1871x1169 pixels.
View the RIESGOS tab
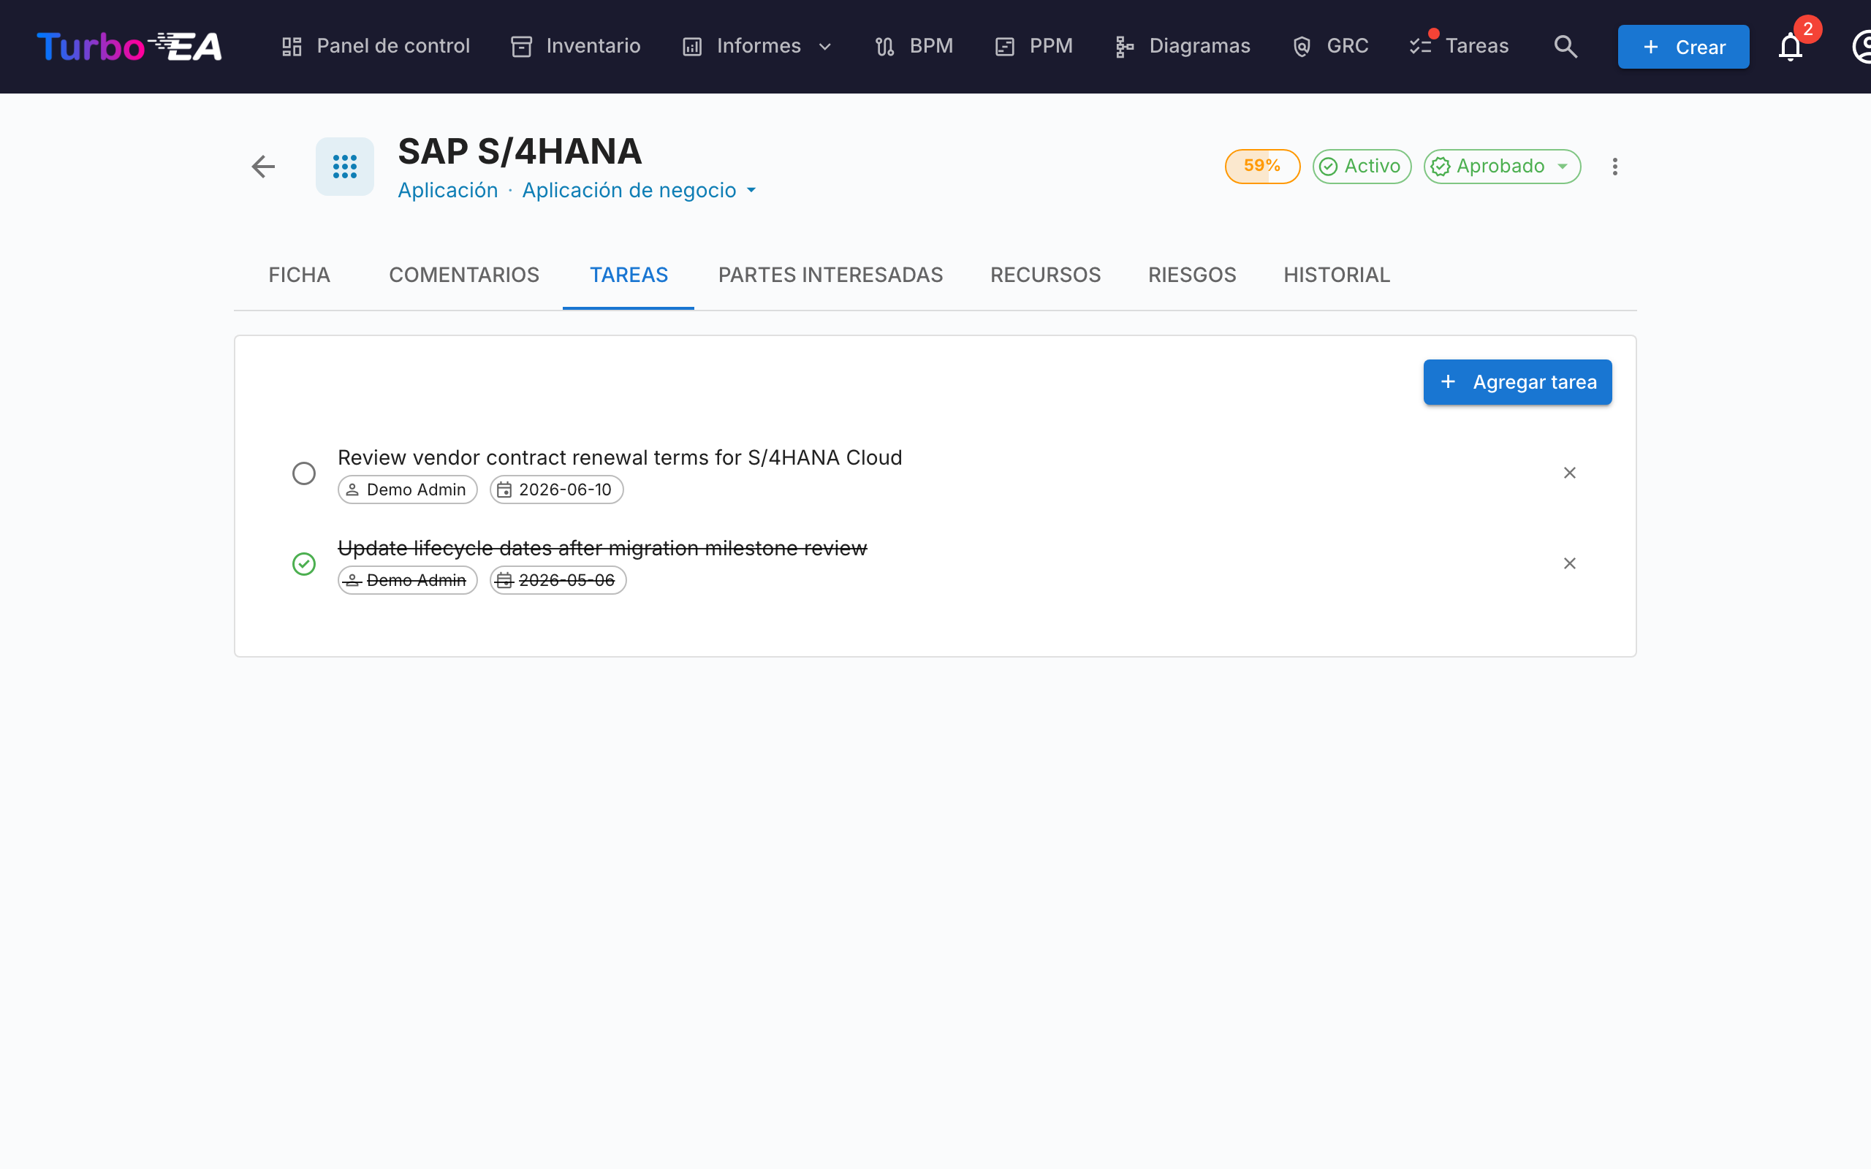point(1192,275)
